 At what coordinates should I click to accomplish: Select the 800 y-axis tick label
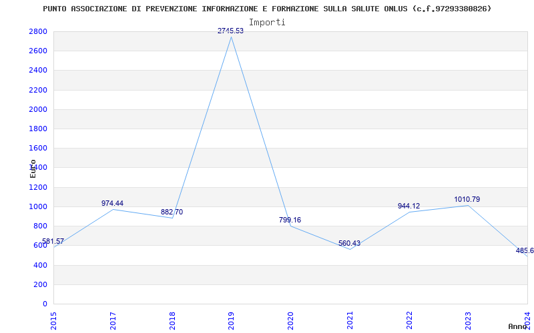tap(40, 226)
